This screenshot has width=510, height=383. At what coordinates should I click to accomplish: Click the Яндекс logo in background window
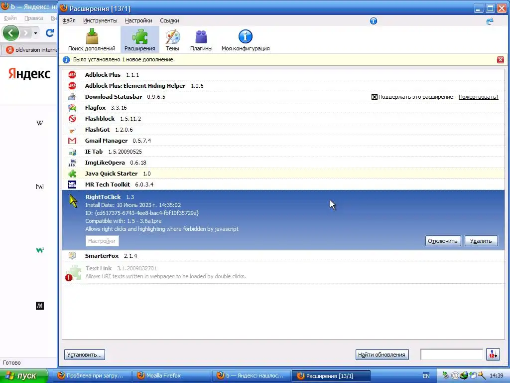click(29, 74)
